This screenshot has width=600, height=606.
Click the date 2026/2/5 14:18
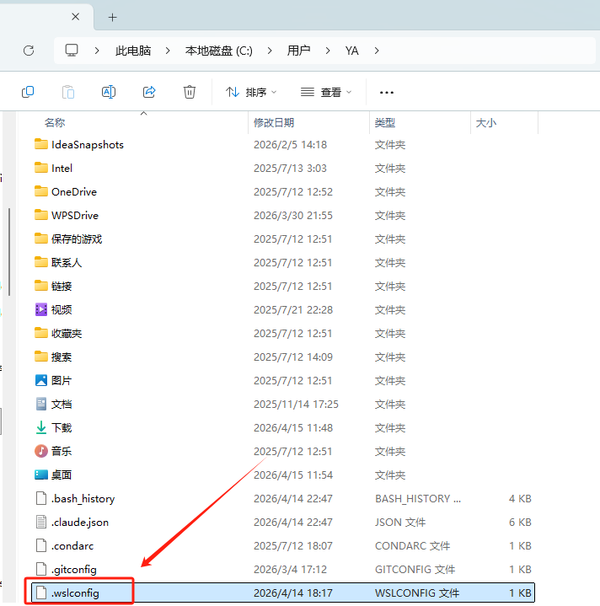[290, 144]
